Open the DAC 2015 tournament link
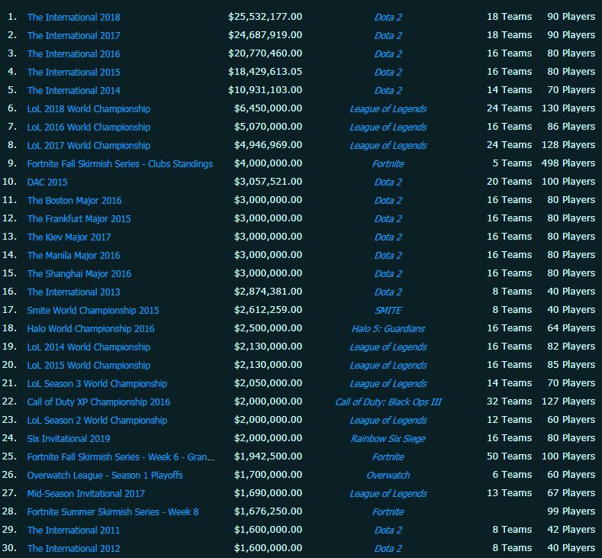 click(x=47, y=182)
